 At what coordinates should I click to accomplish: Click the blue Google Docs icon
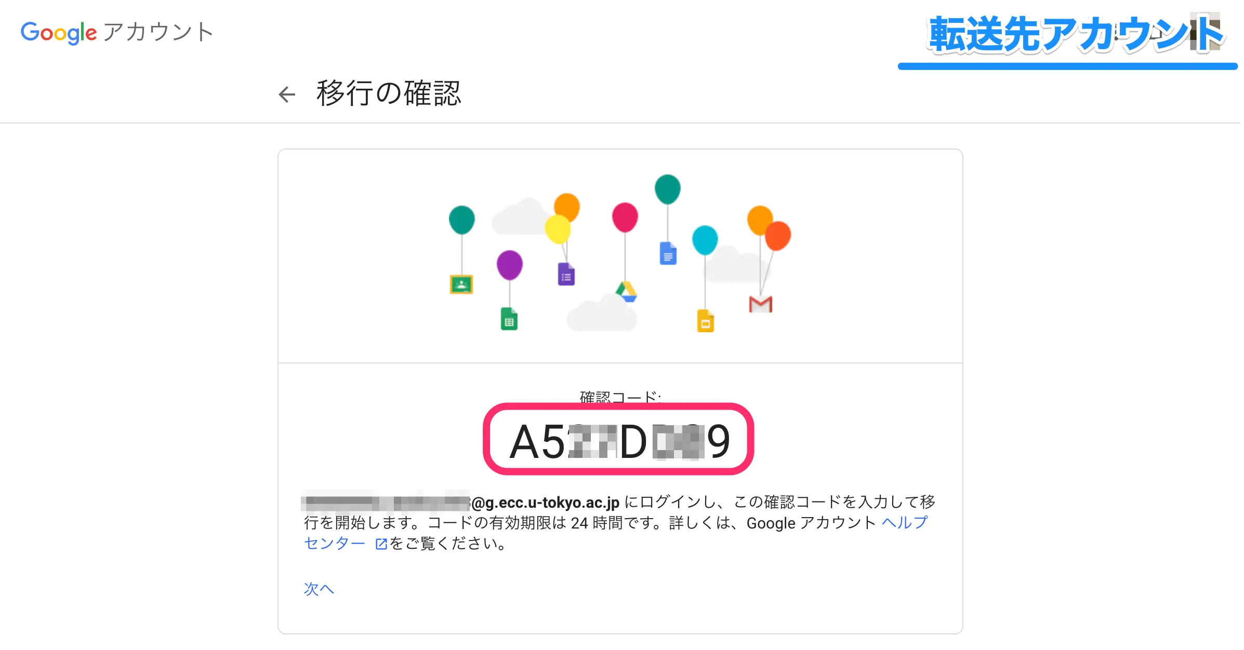668,253
